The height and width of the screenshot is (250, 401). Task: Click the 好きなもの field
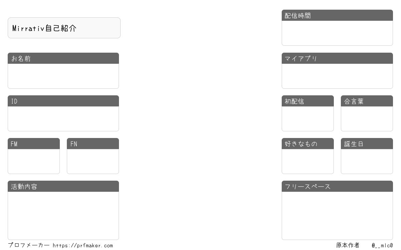click(x=308, y=161)
